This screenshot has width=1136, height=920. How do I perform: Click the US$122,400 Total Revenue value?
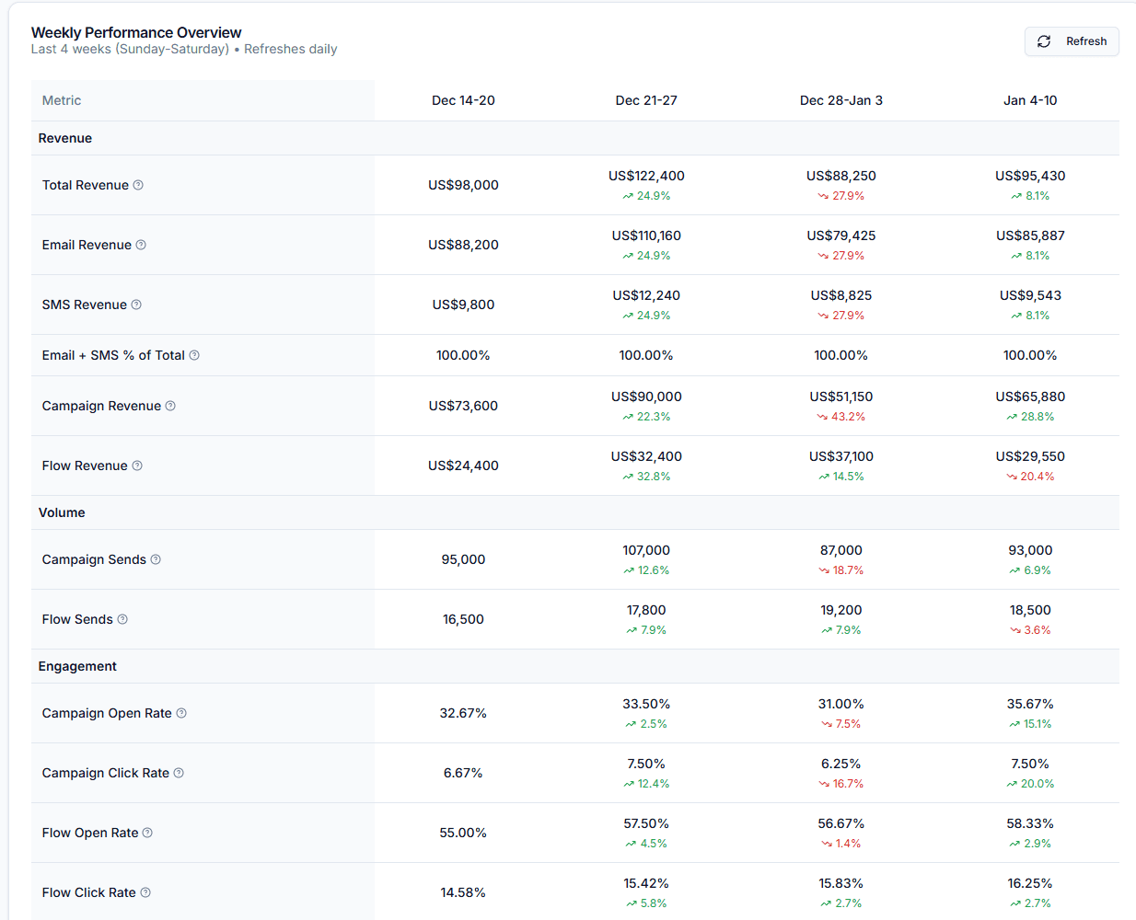pyautogui.click(x=646, y=176)
